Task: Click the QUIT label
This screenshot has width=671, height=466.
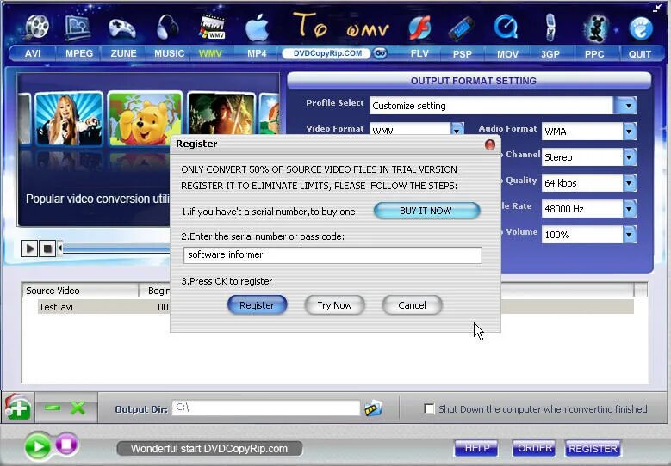Action: (x=640, y=54)
